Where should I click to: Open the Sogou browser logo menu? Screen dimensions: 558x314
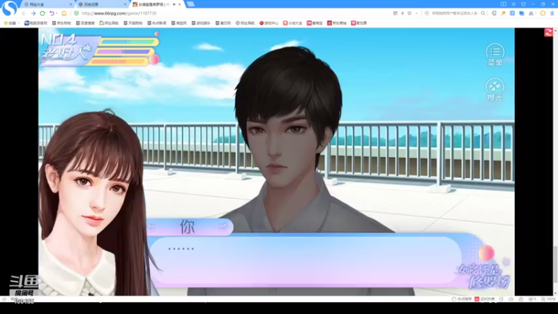point(9,8)
